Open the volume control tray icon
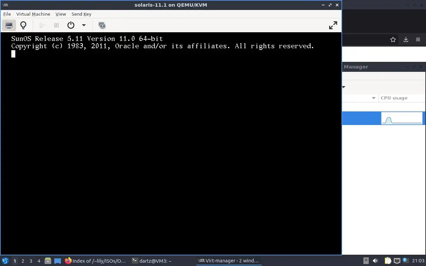This screenshot has height=266, width=426. [375, 261]
